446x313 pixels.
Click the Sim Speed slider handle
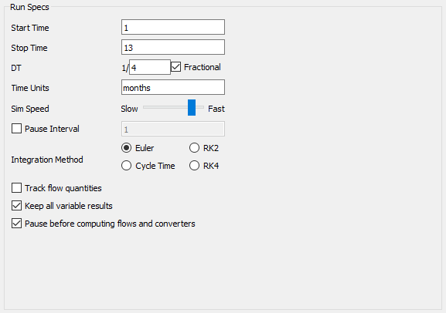coord(192,108)
